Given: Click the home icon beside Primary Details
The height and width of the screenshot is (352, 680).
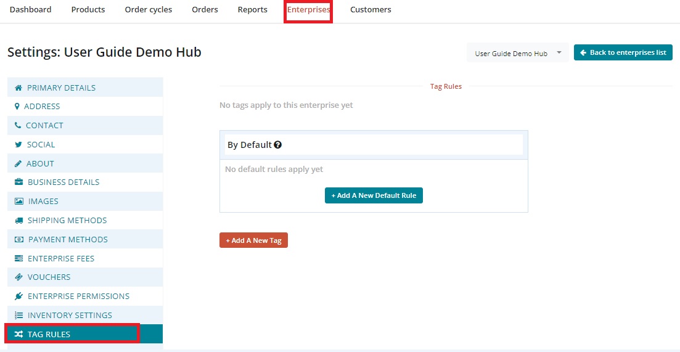Looking at the screenshot, I should point(18,88).
